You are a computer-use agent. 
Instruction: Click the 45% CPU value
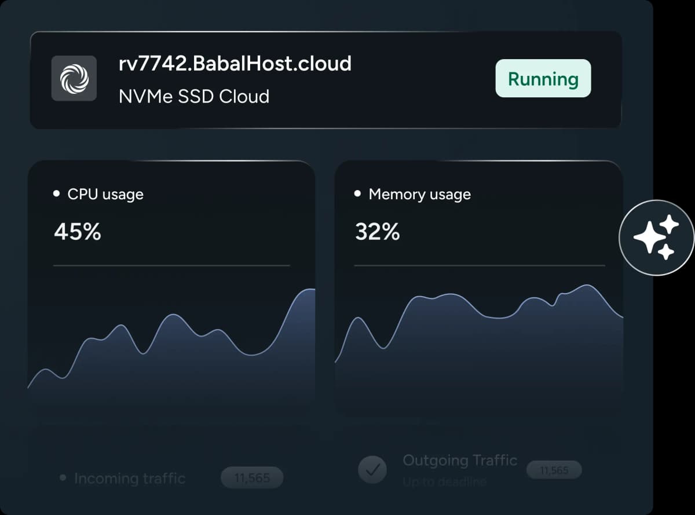[x=78, y=232]
